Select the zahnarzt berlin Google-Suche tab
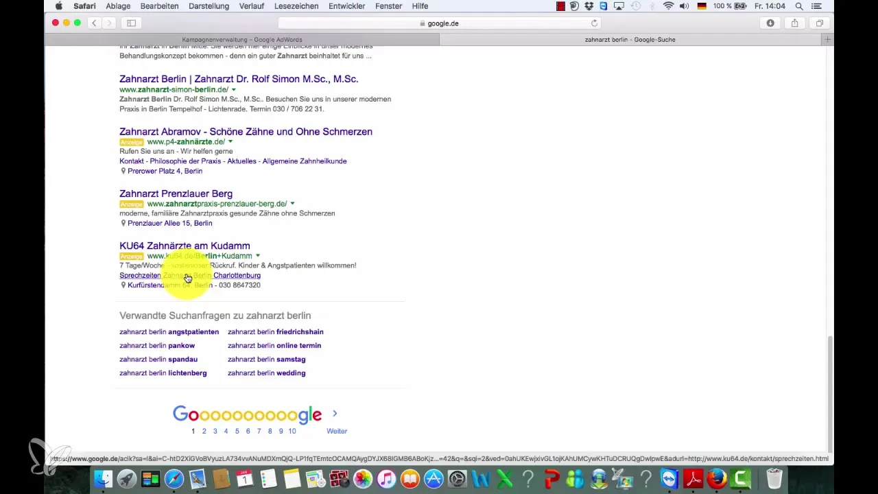 [x=630, y=40]
